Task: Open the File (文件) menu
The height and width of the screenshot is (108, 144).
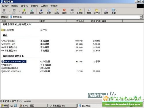Action: click(x=5, y=6)
